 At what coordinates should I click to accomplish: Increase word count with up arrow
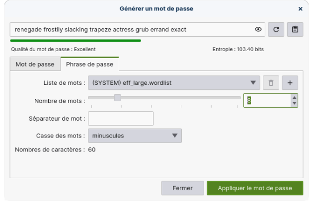[x=295, y=98]
